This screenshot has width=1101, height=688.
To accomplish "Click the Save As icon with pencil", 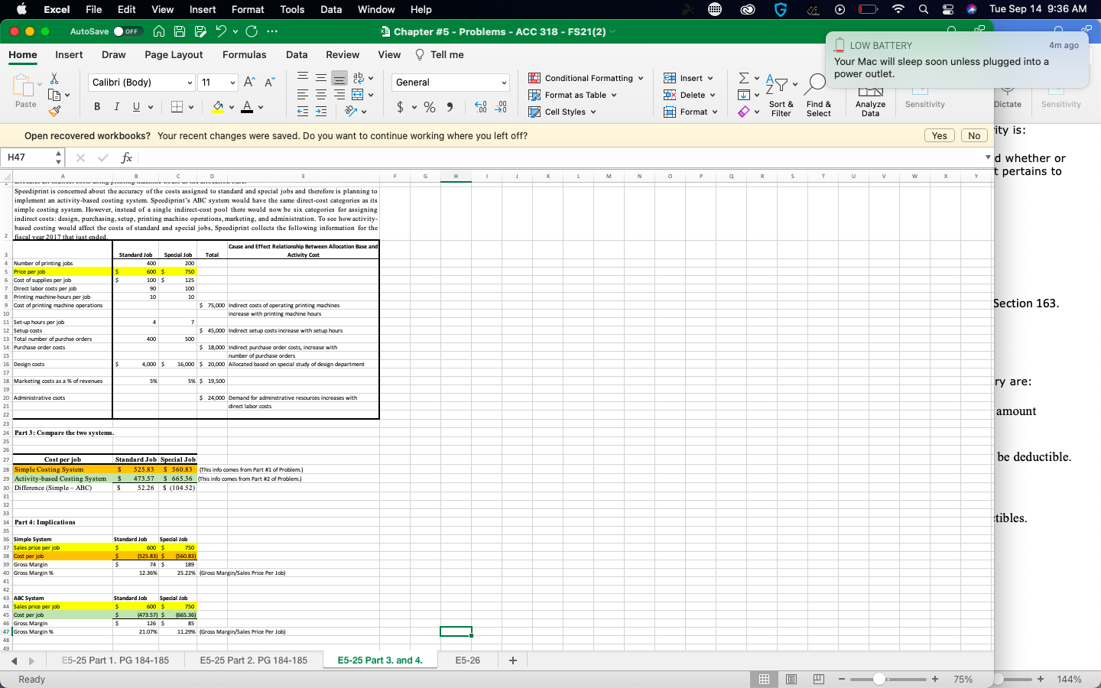I will [x=200, y=31].
